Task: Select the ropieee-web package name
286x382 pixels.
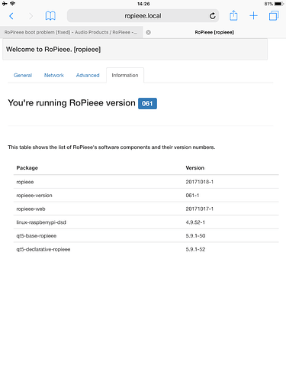Action: 31,209
